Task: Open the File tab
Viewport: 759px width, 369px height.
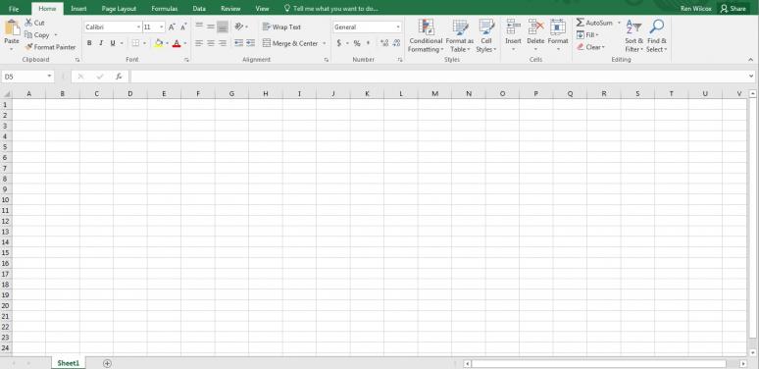Action: coord(14,9)
